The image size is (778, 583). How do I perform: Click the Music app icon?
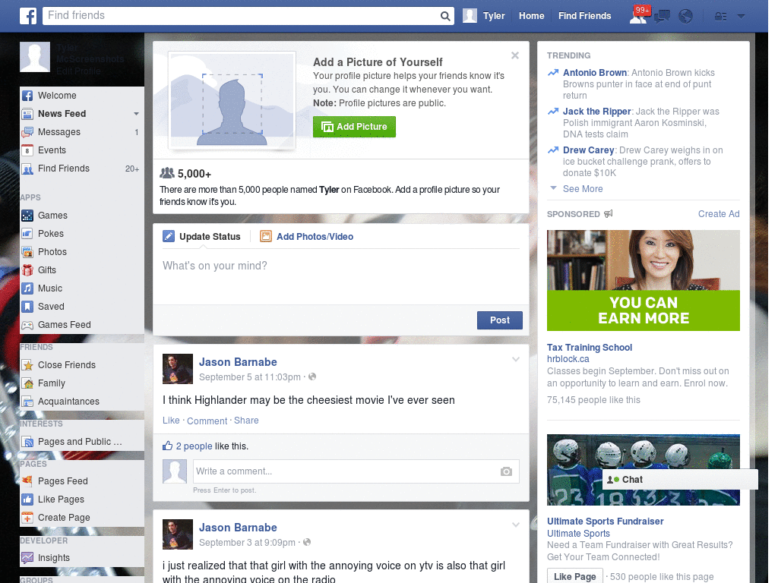click(x=27, y=288)
